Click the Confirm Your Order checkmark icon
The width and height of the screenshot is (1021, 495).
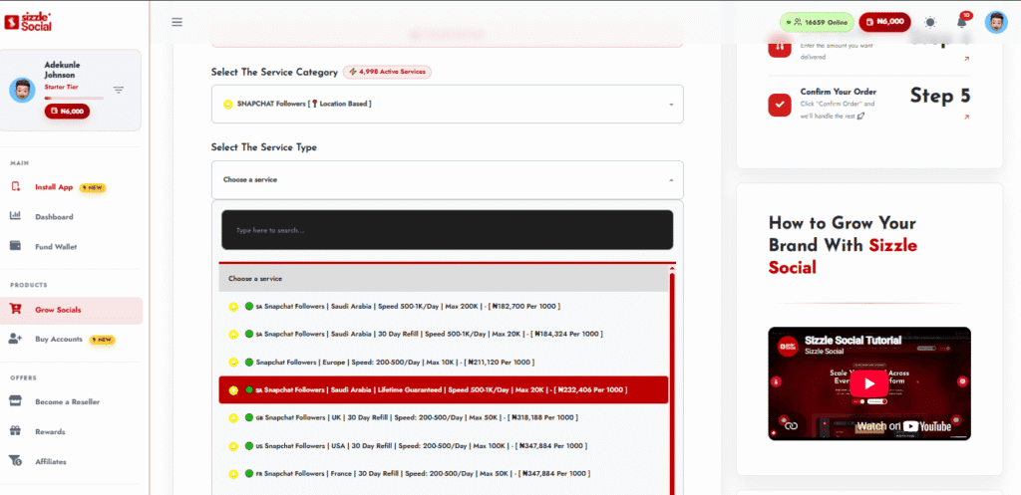(x=780, y=105)
